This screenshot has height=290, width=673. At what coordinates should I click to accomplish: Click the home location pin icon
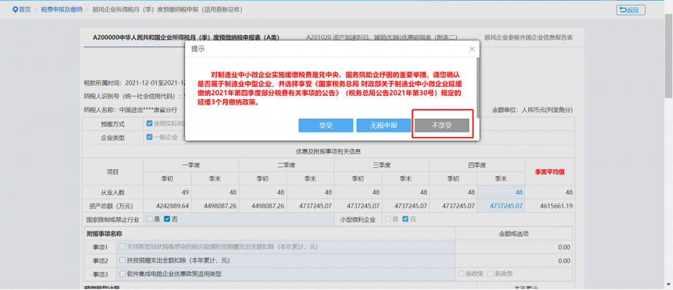click(x=15, y=10)
